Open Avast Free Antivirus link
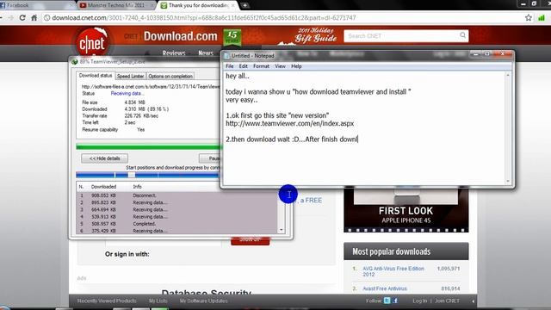 385,288
